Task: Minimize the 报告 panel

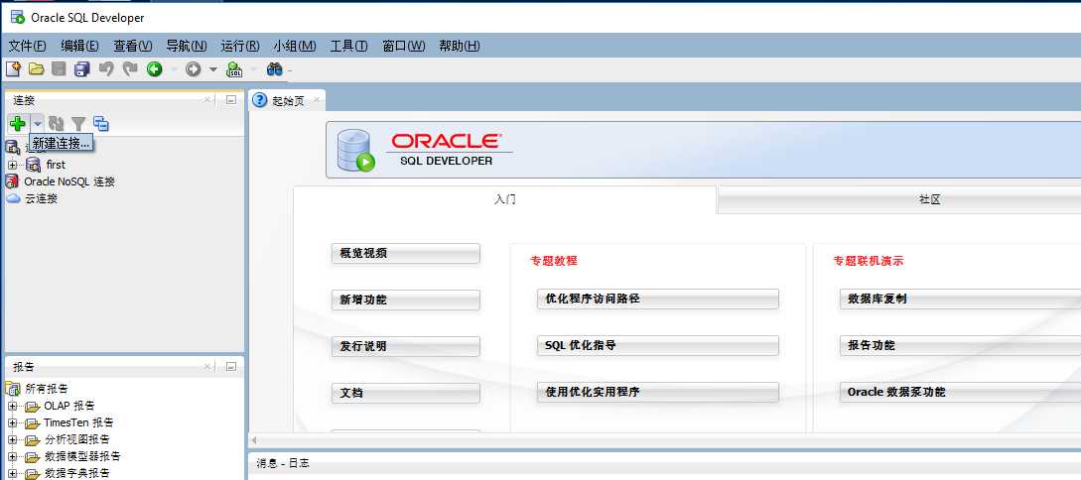Action: click(x=231, y=366)
